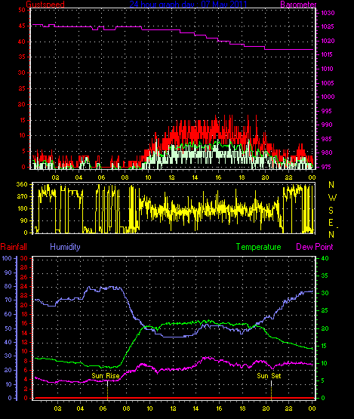Pick barometer axis value 990
The width and height of the screenshot is (354, 419).
pos(327,125)
